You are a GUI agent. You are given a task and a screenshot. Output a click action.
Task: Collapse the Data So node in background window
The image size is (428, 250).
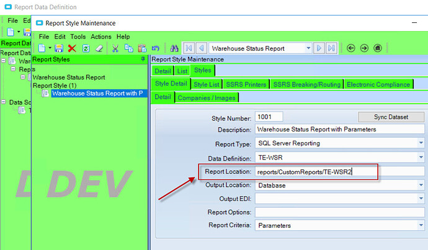(x=4, y=102)
